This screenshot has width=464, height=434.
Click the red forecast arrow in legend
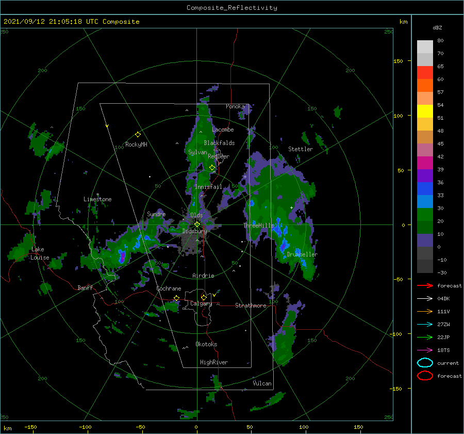(425, 285)
